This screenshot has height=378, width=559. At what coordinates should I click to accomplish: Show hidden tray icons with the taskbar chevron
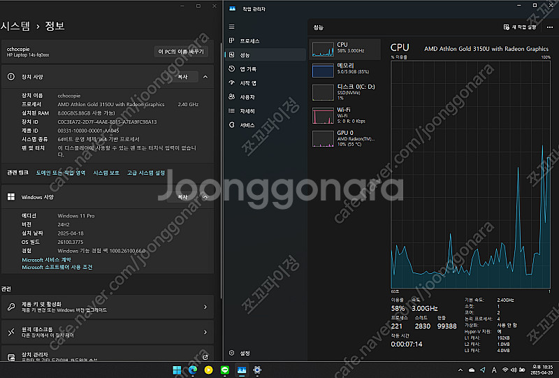(460, 370)
